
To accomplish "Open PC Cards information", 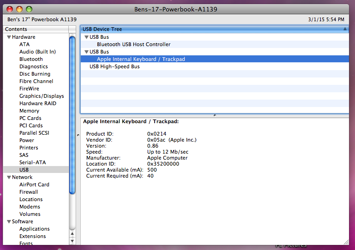I will tap(30, 118).
